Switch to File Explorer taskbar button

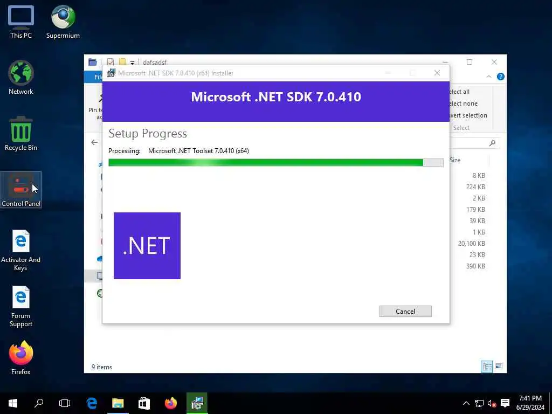118,403
